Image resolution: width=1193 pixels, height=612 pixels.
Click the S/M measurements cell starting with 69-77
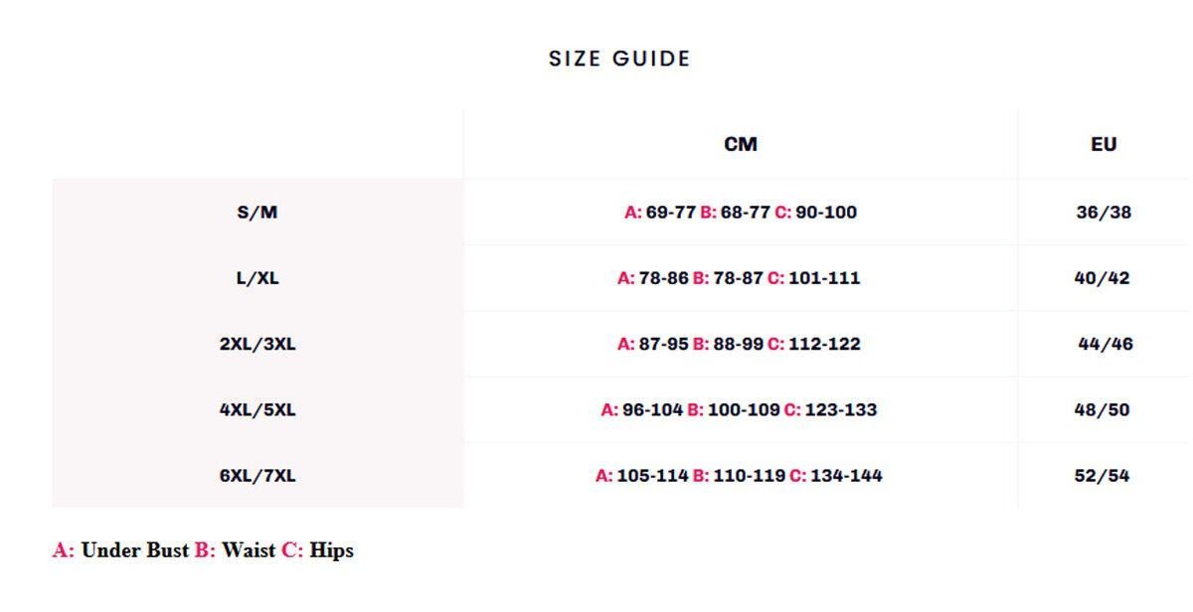pos(741,212)
